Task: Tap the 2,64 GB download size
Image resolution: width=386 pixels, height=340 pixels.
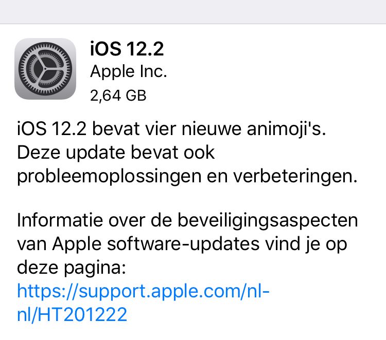Action: pyautogui.click(x=118, y=96)
